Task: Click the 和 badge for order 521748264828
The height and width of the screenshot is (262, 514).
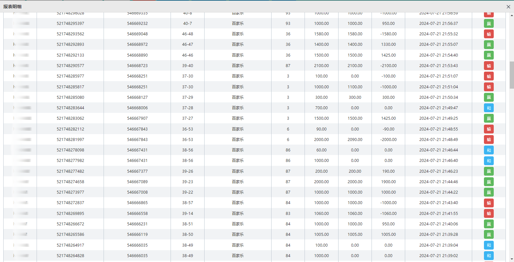Action: coord(489,256)
